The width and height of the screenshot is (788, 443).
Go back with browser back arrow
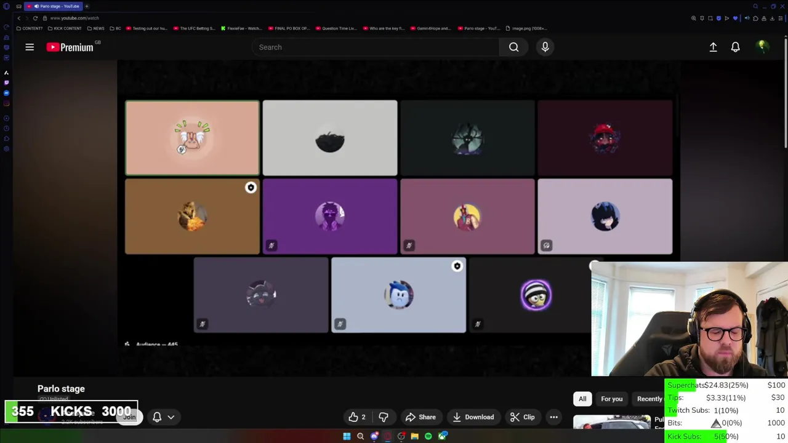coord(18,18)
